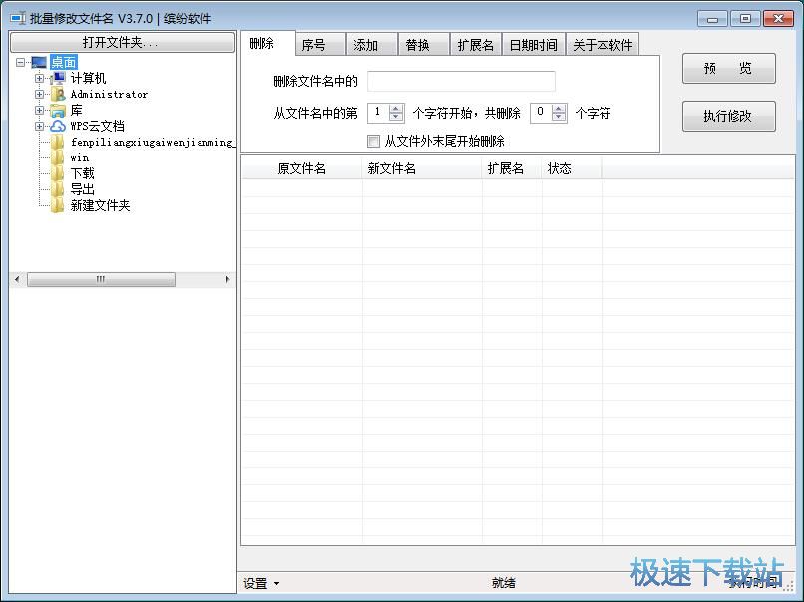Maximize the application window
Screen dimensions: 804x602
745,19
